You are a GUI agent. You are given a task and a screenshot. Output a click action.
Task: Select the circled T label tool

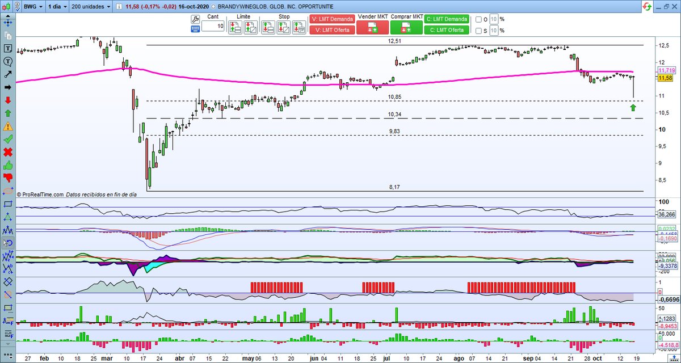point(8,61)
